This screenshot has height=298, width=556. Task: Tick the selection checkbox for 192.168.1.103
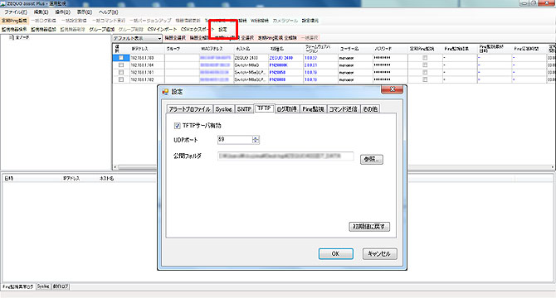(121, 58)
